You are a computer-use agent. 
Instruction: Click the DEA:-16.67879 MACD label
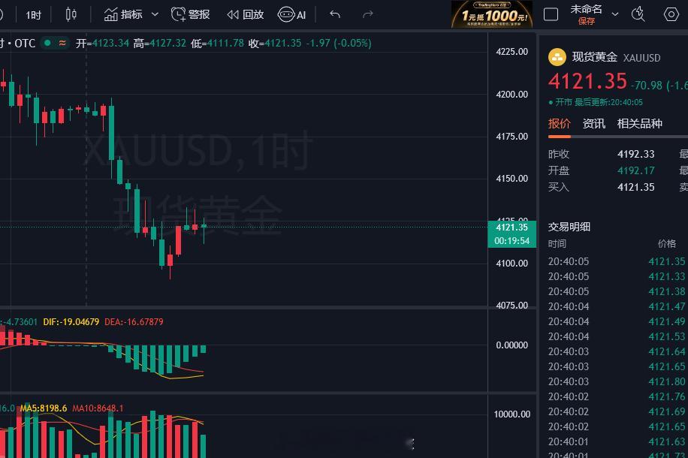134,322
